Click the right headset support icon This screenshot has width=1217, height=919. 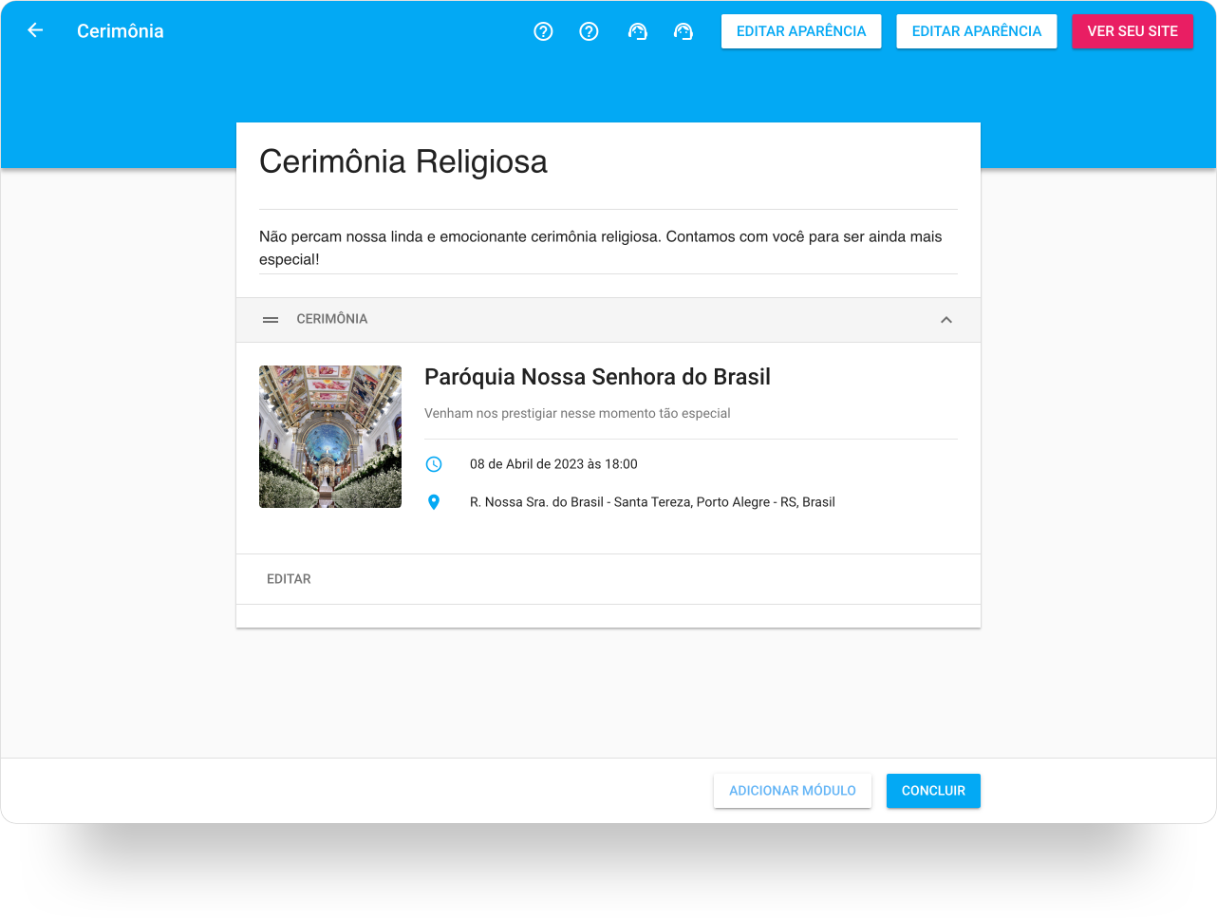[x=683, y=31]
